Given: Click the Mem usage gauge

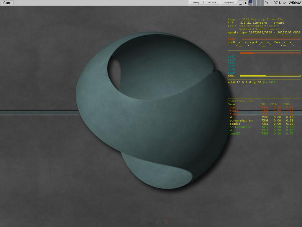Looking at the screenshot, I should tap(288, 44).
